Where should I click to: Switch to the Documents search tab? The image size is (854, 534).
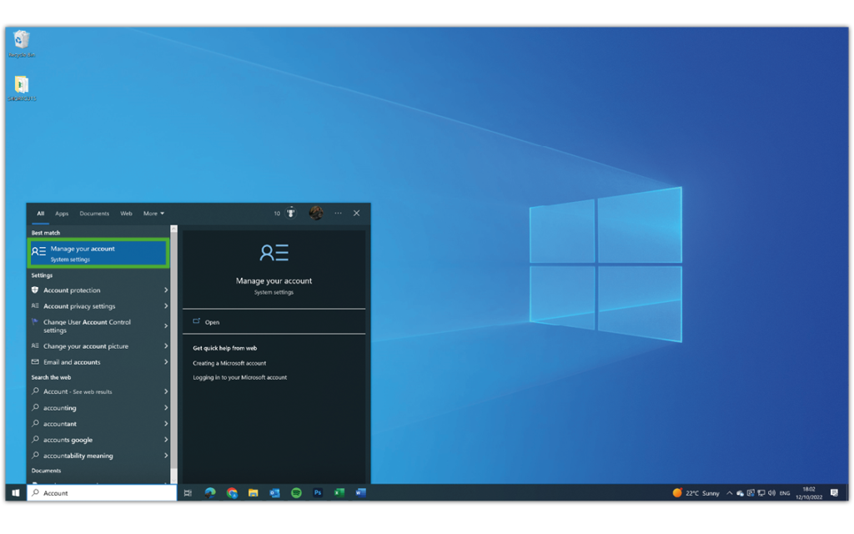coord(94,214)
